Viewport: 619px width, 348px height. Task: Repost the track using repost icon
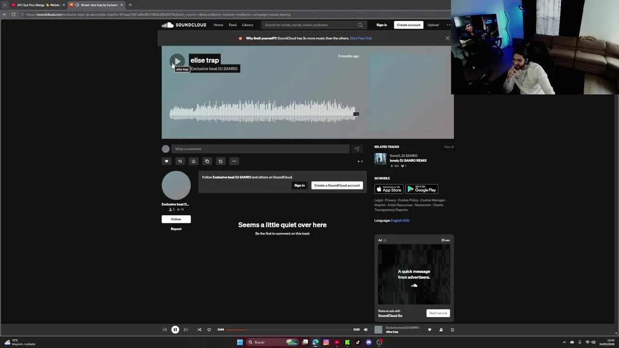(180, 161)
